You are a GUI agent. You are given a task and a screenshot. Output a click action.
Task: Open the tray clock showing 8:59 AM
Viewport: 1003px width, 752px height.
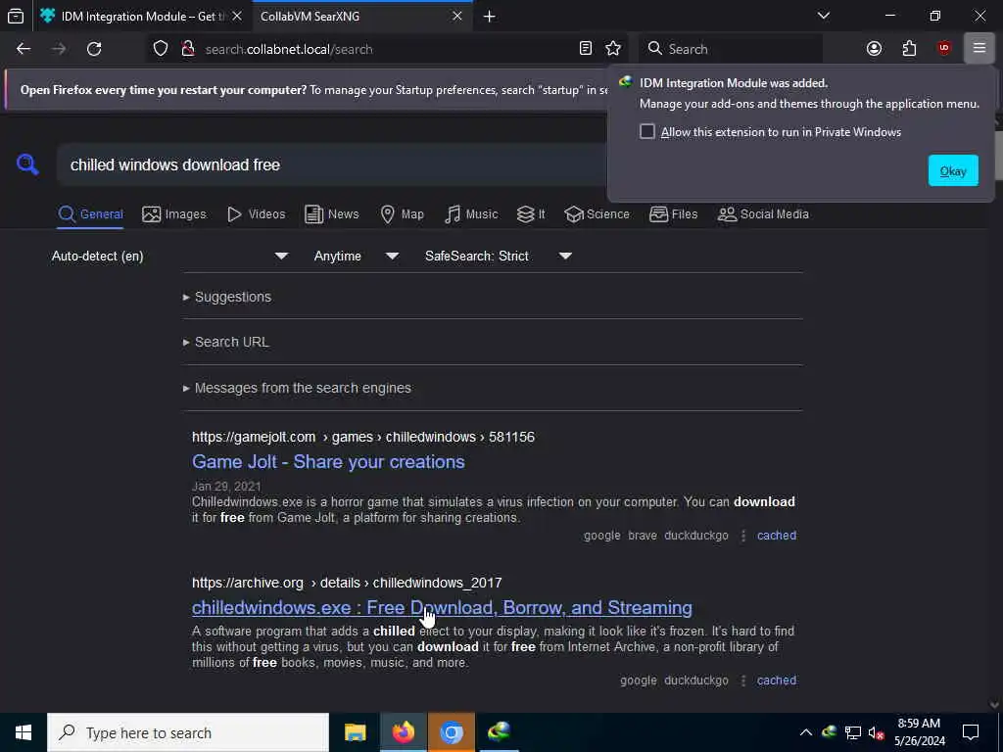coord(919,732)
